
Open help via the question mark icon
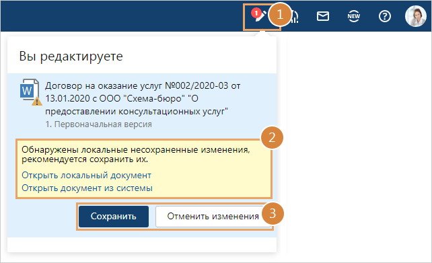tap(385, 17)
